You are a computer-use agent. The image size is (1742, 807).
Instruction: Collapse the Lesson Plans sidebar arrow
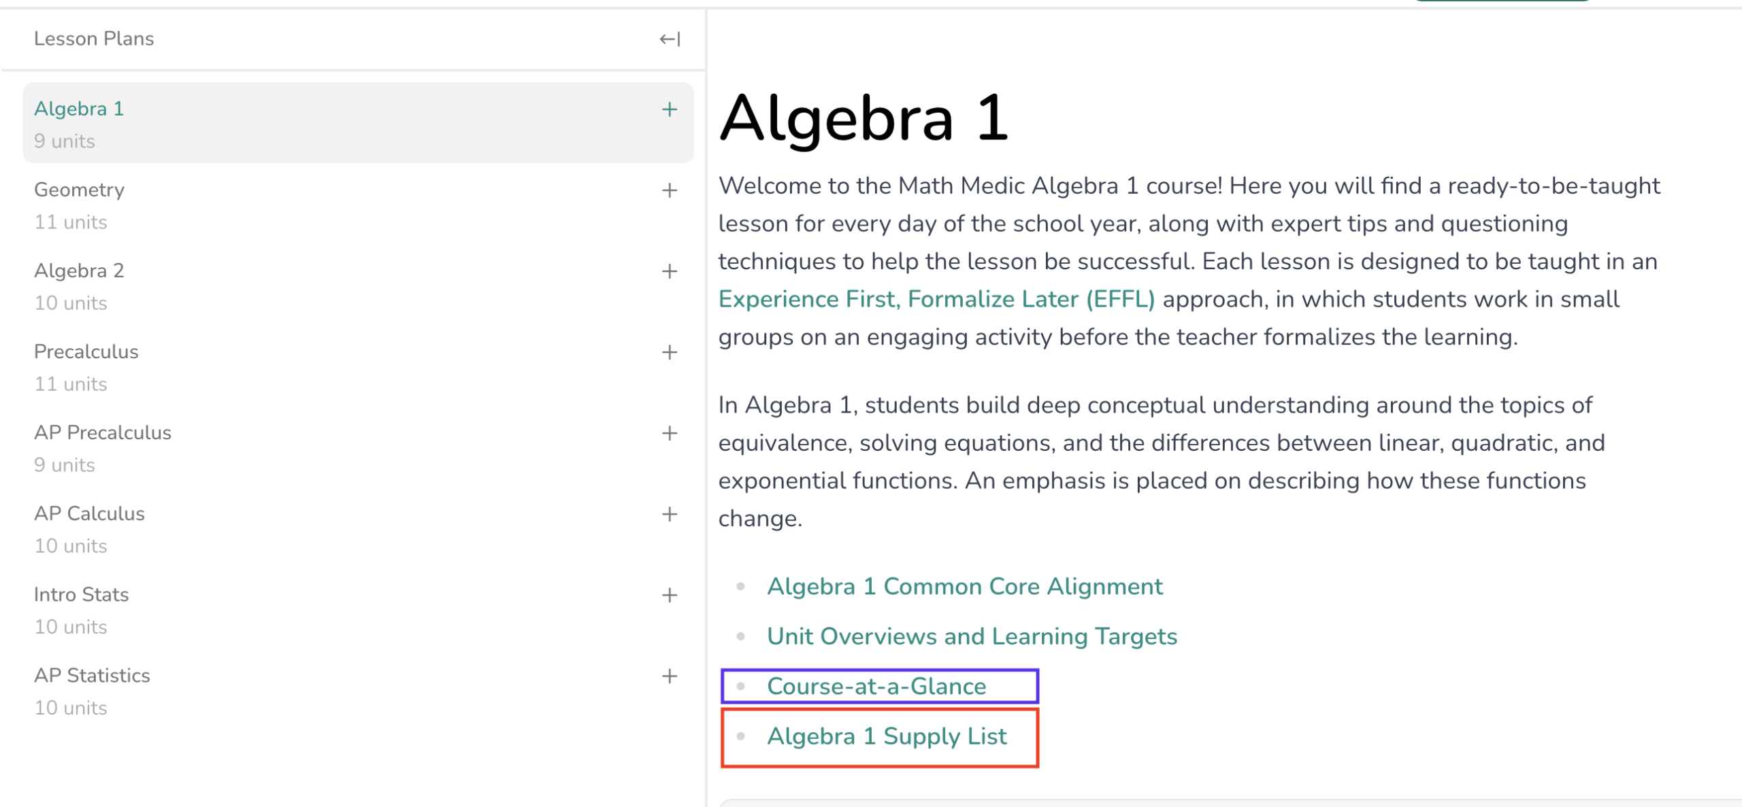[670, 39]
